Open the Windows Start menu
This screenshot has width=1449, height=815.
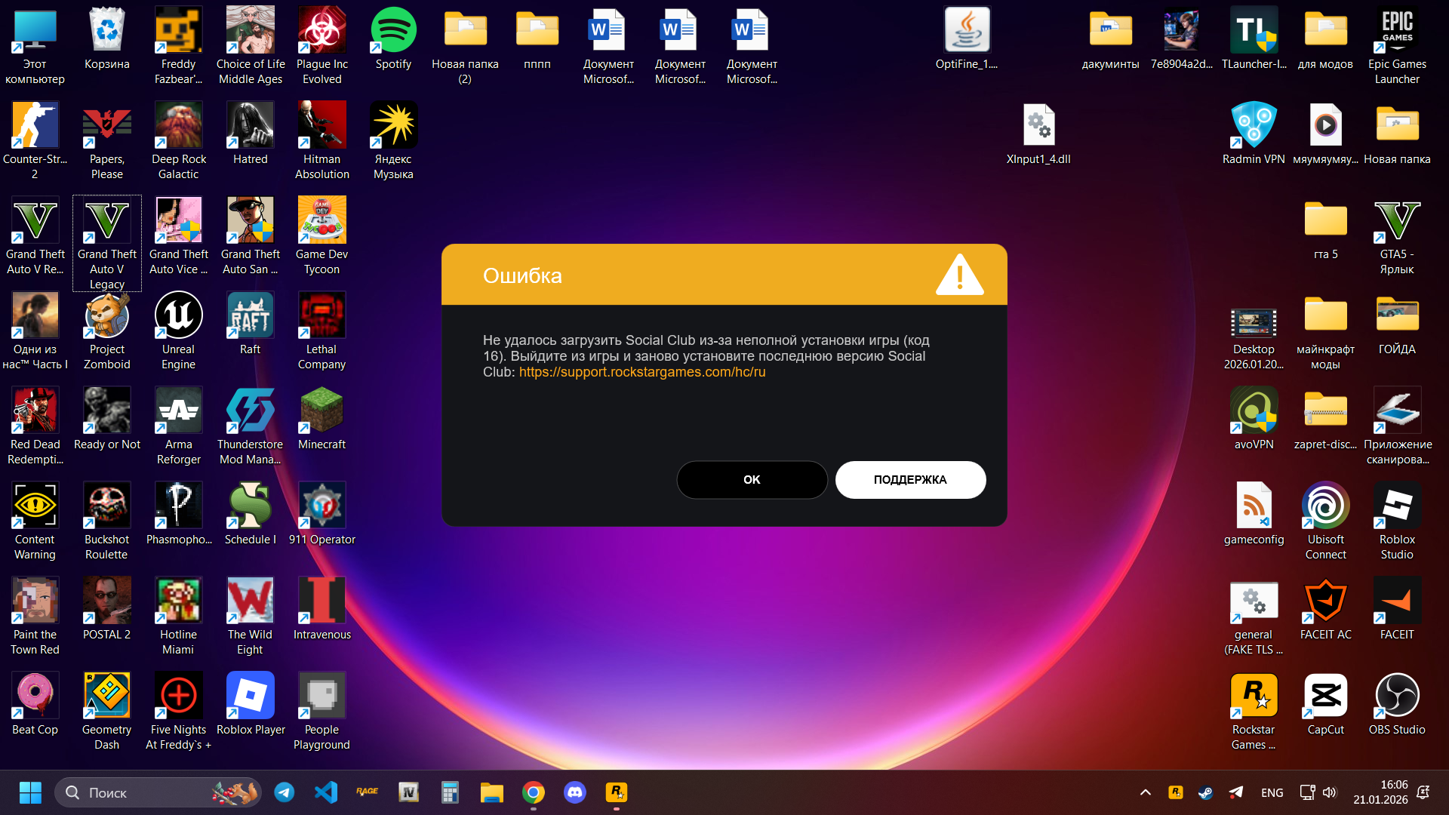pos(30,792)
